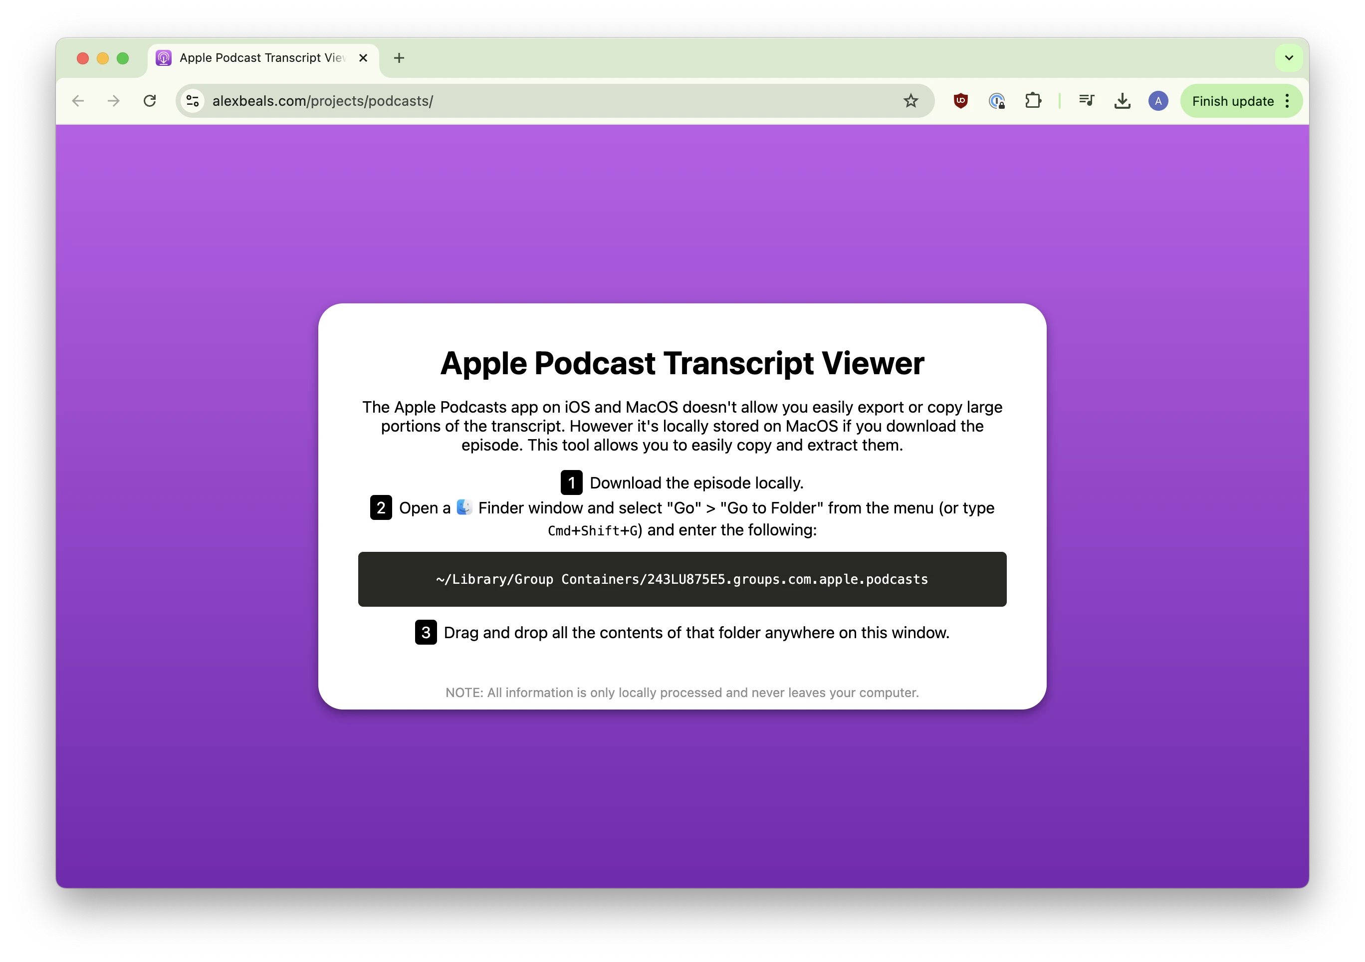Open the Extensions puzzle-piece menu

coord(1033,101)
